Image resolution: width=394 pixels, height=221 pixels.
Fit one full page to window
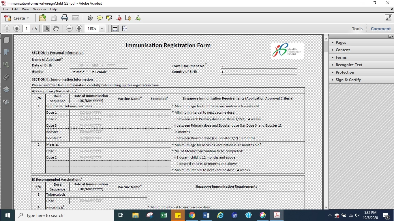[125, 28]
